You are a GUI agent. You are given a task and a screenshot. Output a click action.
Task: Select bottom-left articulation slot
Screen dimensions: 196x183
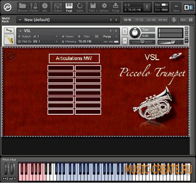coord(61,112)
